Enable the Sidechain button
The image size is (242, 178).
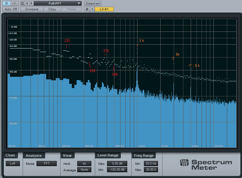click(92, 3)
